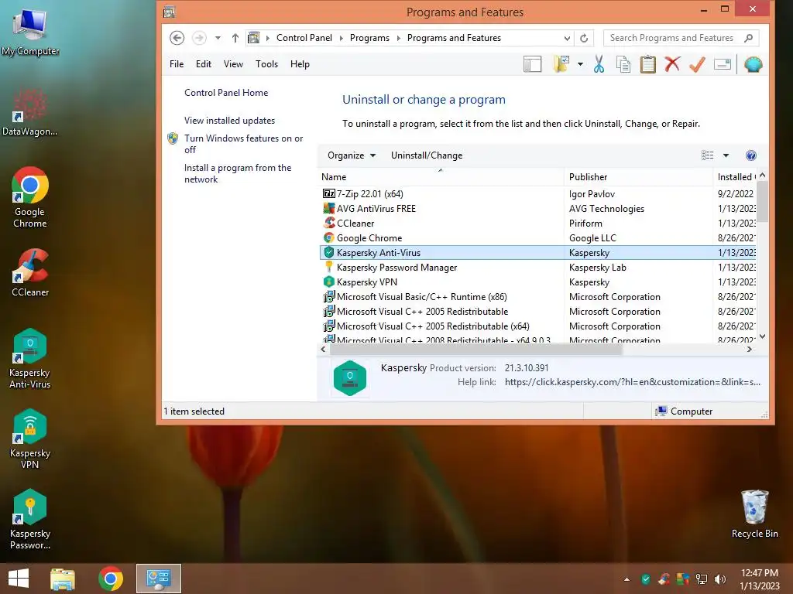Click the vertical scroll down arrow
The width and height of the screenshot is (793, 594).
coord(763,336)
